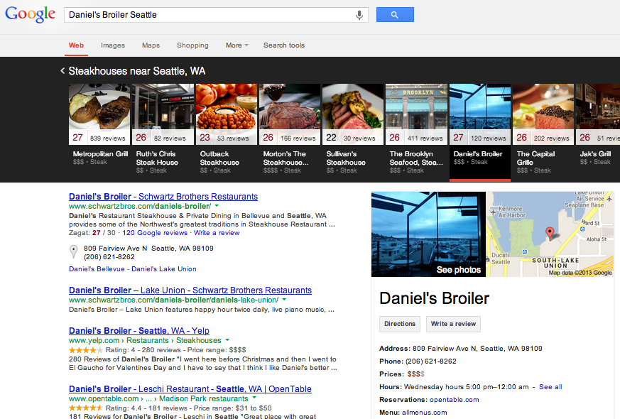Select the Web tab
The width and height of the screenshot is (620, 419).
tap(76, 45)
